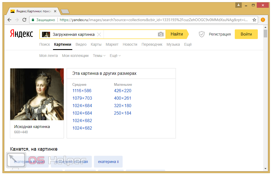Reload the page with refresh icon
The image size is (272, 175).
(24, 20)
